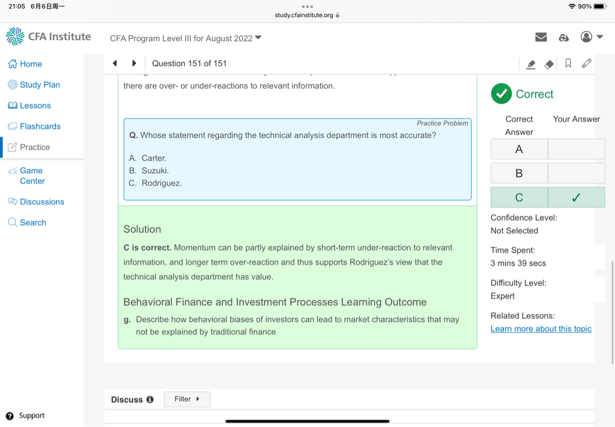This screenshot has height=427, width=615.
Task: Click the clock showing 21:05
Action: (17, 6)
